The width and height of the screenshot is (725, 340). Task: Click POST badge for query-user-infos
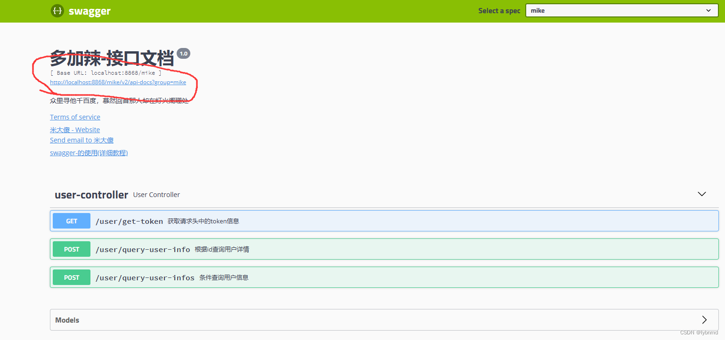[x=72, y=277]
